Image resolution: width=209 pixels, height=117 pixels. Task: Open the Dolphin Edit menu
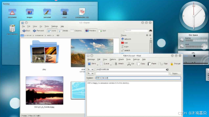[x=29, y=26]
